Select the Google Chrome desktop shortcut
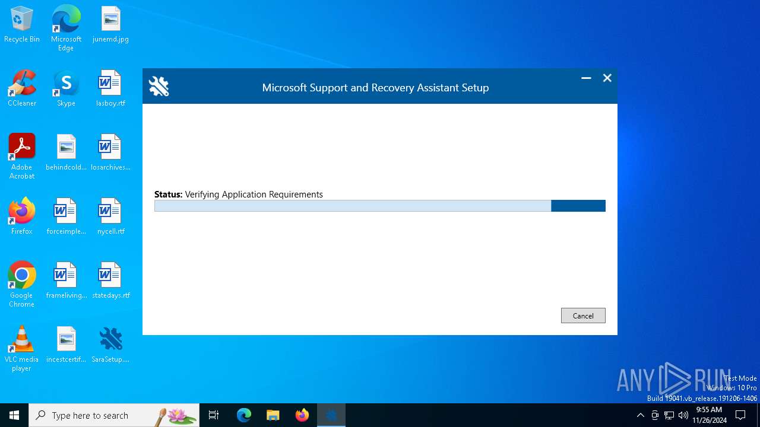The height and width of the screenshot is (427, 760). pyautogui.click(x=22, y=285)
